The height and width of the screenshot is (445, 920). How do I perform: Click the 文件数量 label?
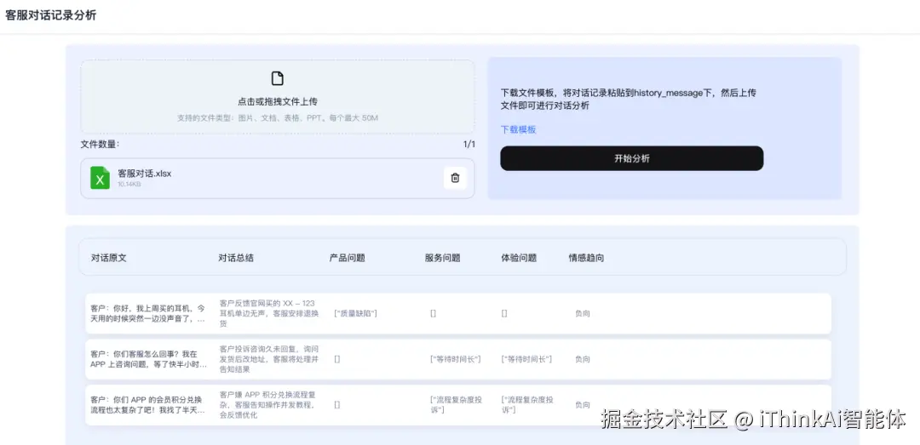(x=100, y=145)
